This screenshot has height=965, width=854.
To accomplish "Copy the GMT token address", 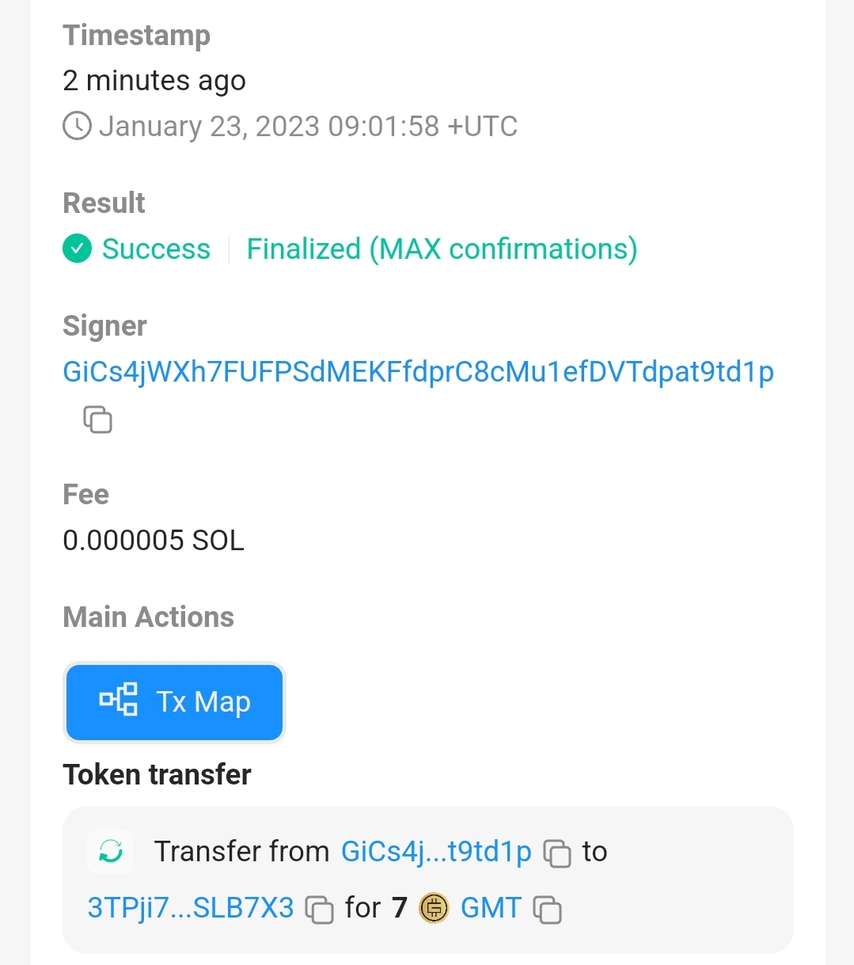I will (x=547, y=910).
